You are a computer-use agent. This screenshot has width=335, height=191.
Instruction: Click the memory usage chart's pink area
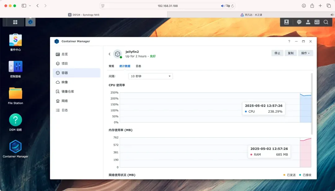[306, 153]
